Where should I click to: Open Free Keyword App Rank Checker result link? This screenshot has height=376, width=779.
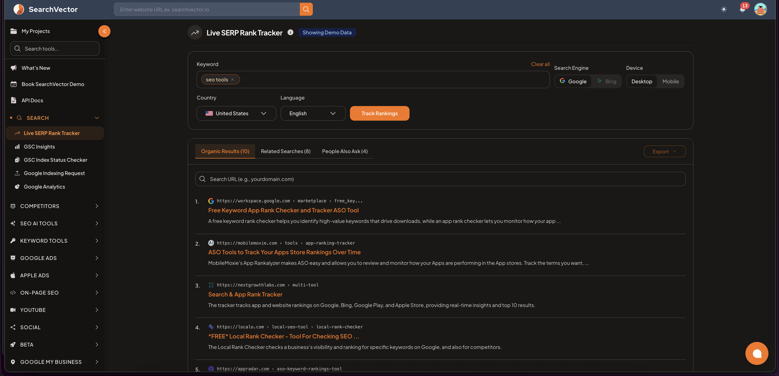click(x=283, y=210)
